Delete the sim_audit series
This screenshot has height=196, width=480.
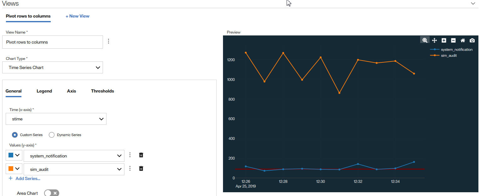coord(141,169)
